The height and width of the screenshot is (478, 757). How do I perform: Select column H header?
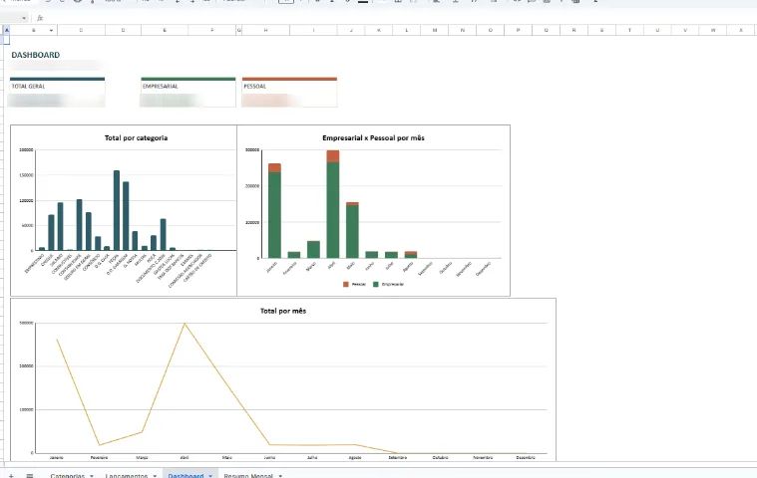click(x=266, y=30)
